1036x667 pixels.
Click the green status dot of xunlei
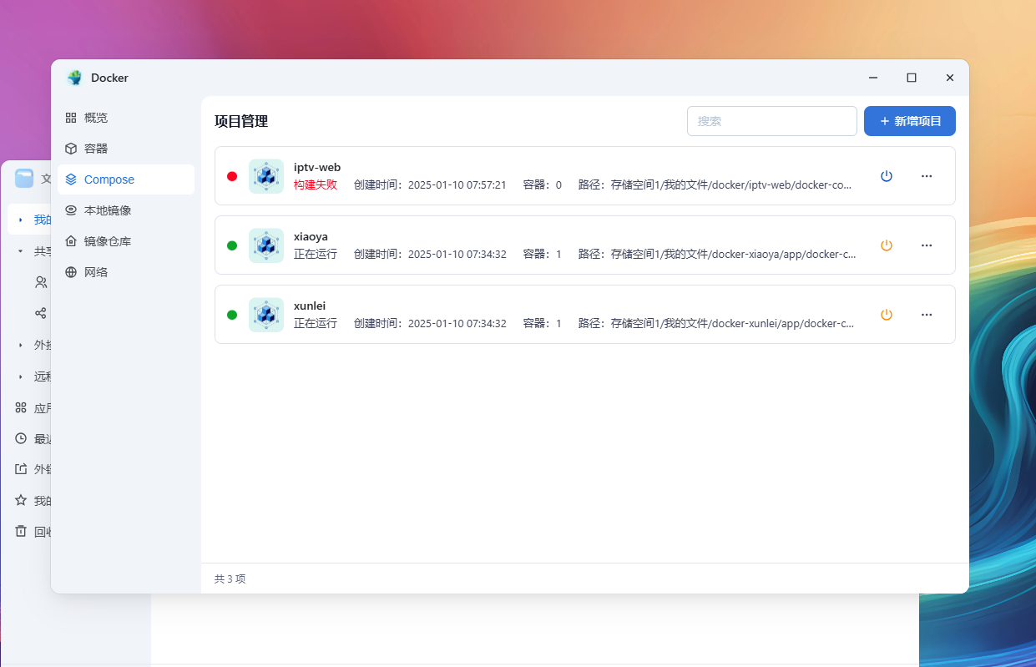coord(232,315)
